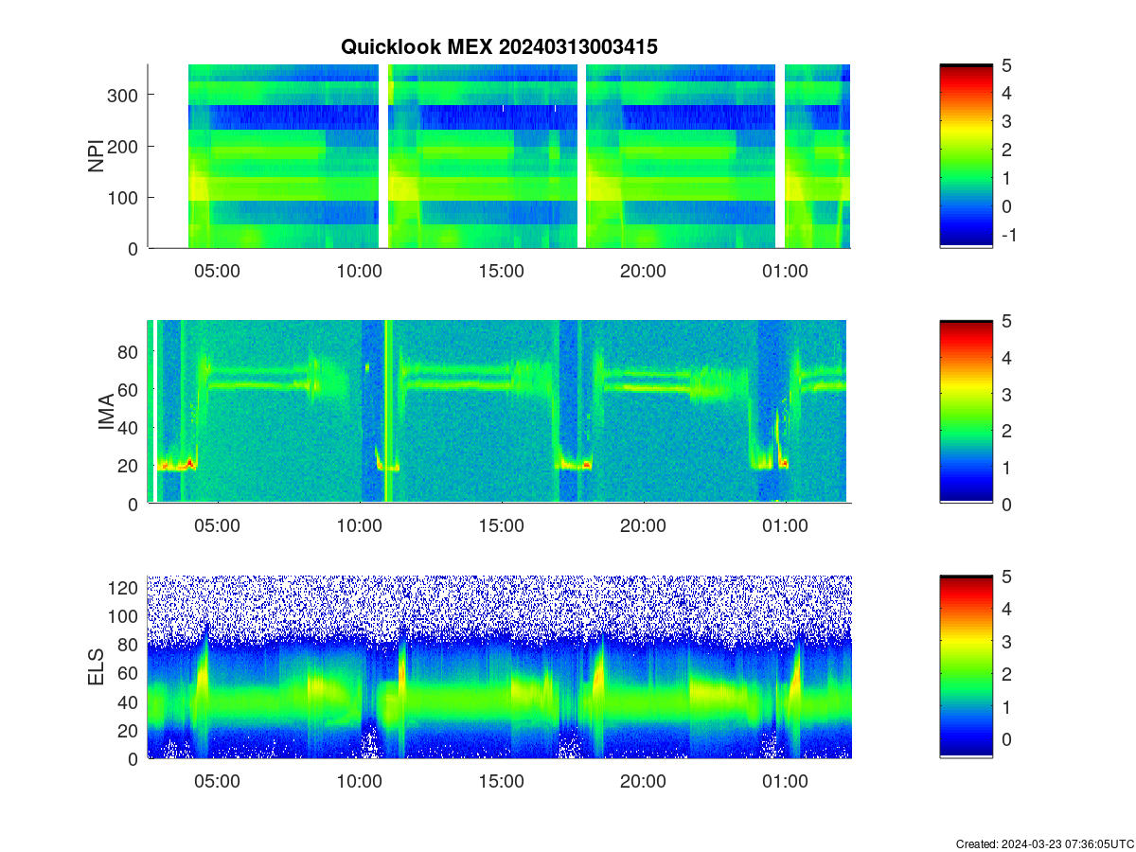
Task: Click the NPI panel colorbar
Action: click(x=966, y=156)
